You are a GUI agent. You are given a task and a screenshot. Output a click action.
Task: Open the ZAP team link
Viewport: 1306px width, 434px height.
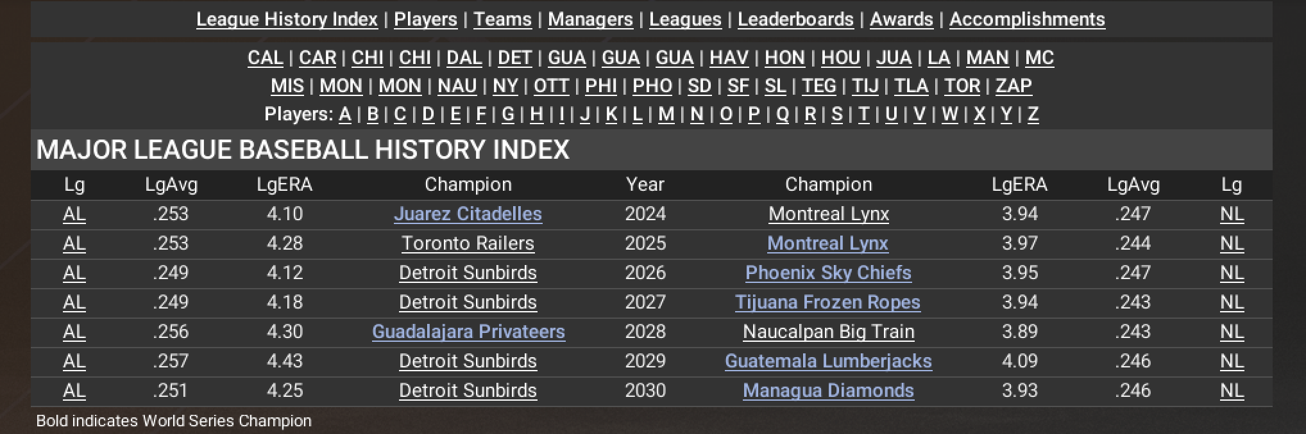(x=1013, y=86)
